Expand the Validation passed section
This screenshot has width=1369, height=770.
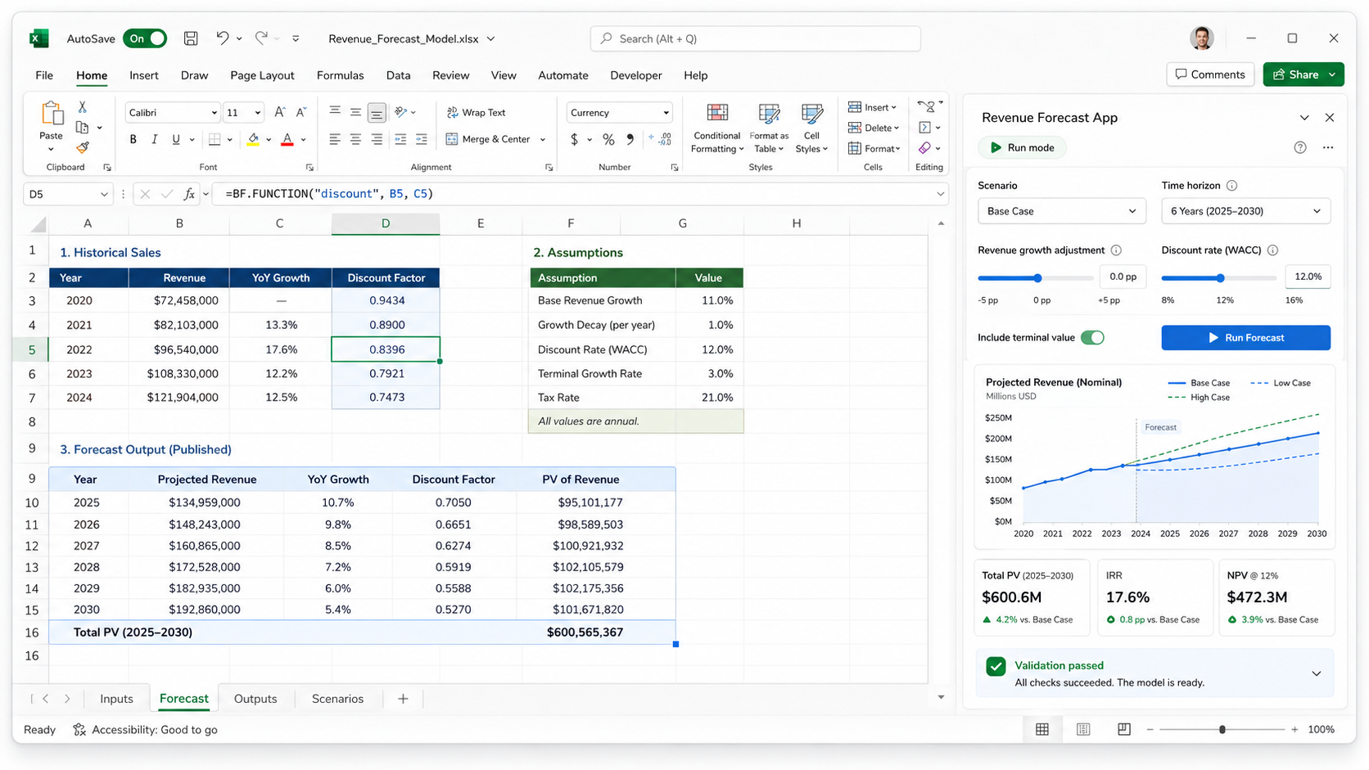click(x=1317, y=673)
